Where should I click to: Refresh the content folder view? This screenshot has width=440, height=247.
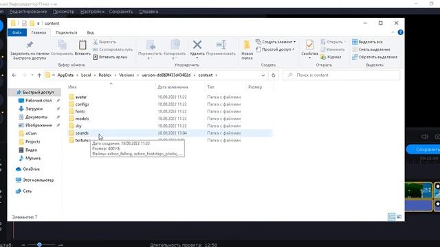274,75
